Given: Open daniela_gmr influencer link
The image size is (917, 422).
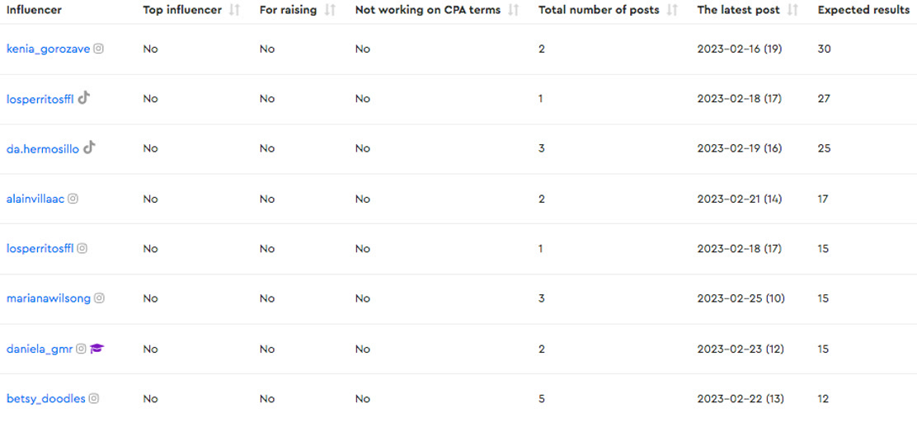Looking at the screenshot, I should point(40,349).
